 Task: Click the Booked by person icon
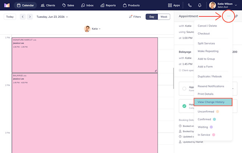[180, 131]
